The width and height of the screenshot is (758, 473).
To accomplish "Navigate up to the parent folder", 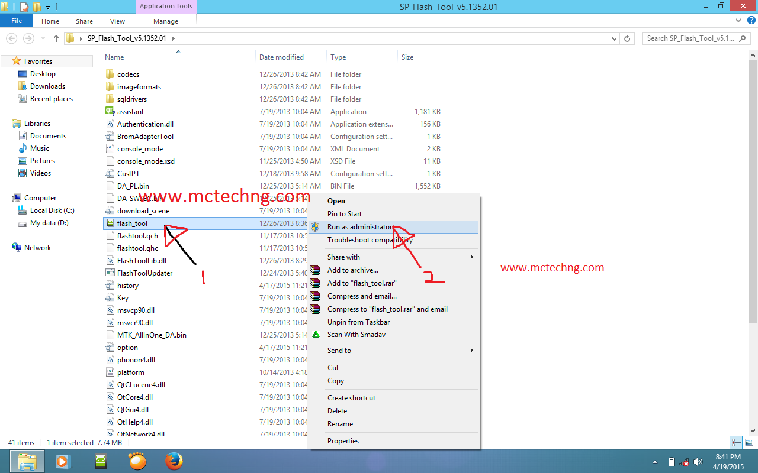I will point(56,38).
